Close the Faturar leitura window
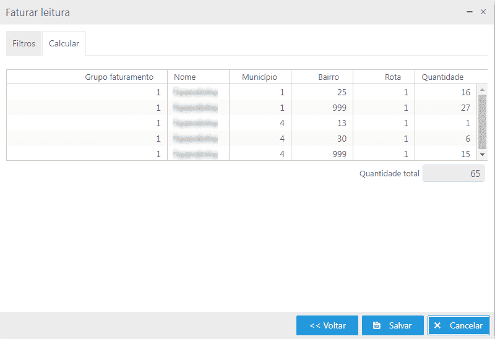Screen dimensions: 495x339 pyautogui.click(x=483, y=12)
